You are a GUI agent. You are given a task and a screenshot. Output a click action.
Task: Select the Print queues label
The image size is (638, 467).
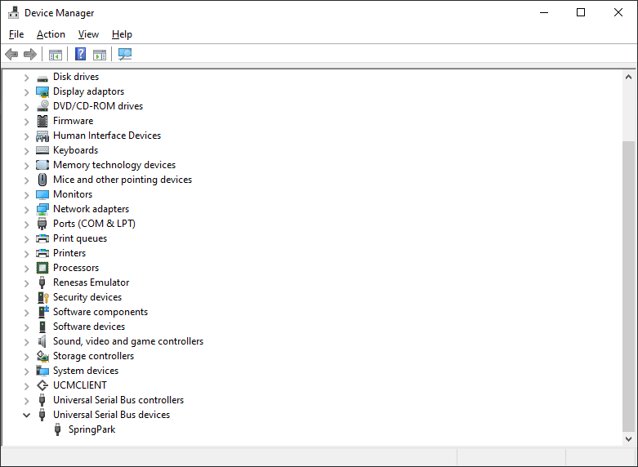click(80, 238)
